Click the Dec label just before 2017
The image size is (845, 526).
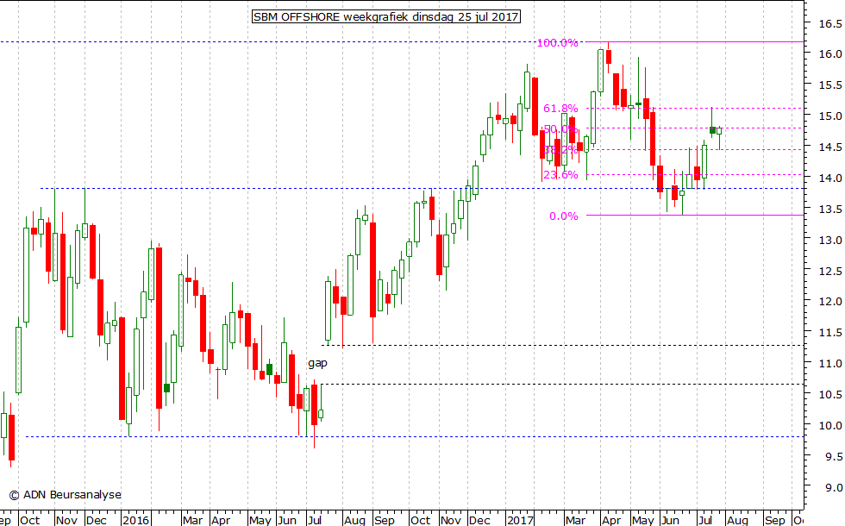(479, 520)
